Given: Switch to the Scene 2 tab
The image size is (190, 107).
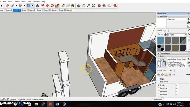Looking at the screenshot, I should [x=25, y=10].
